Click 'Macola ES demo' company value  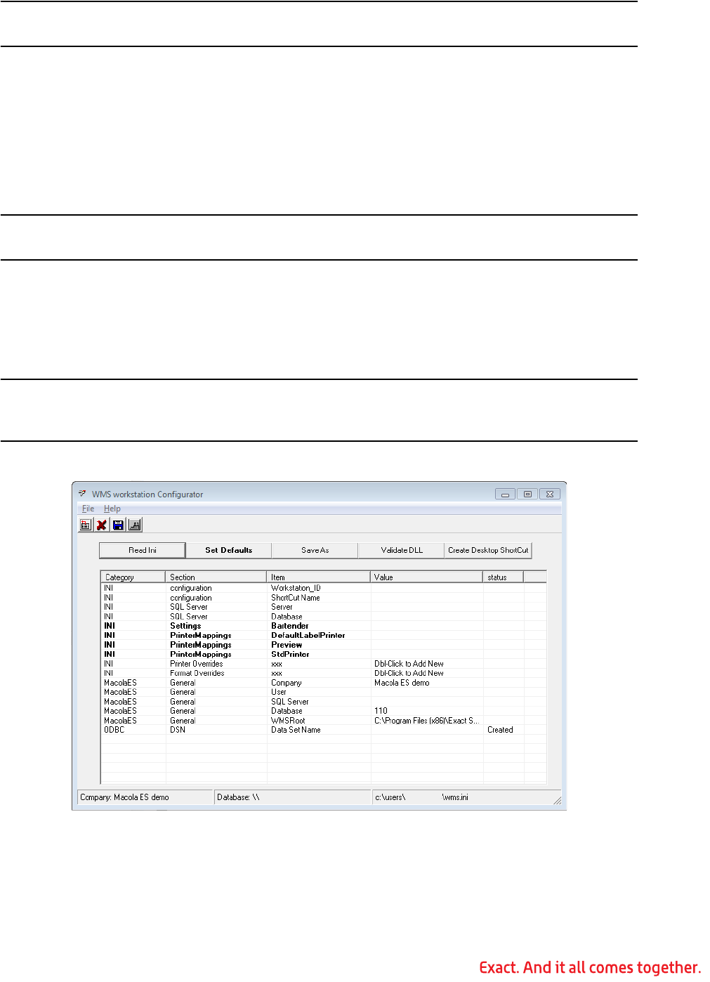click(x=402, y=683)
